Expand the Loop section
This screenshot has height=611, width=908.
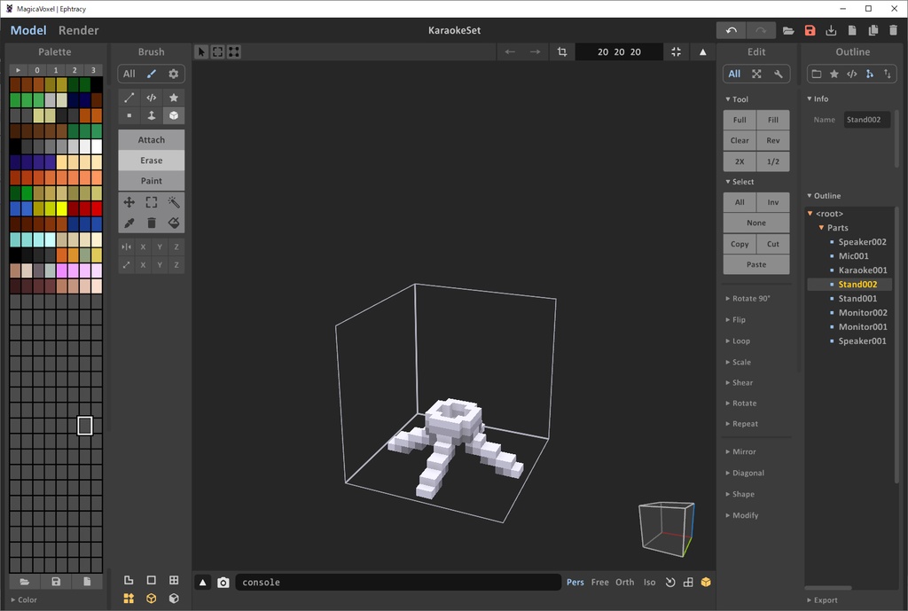click(738, 341)
